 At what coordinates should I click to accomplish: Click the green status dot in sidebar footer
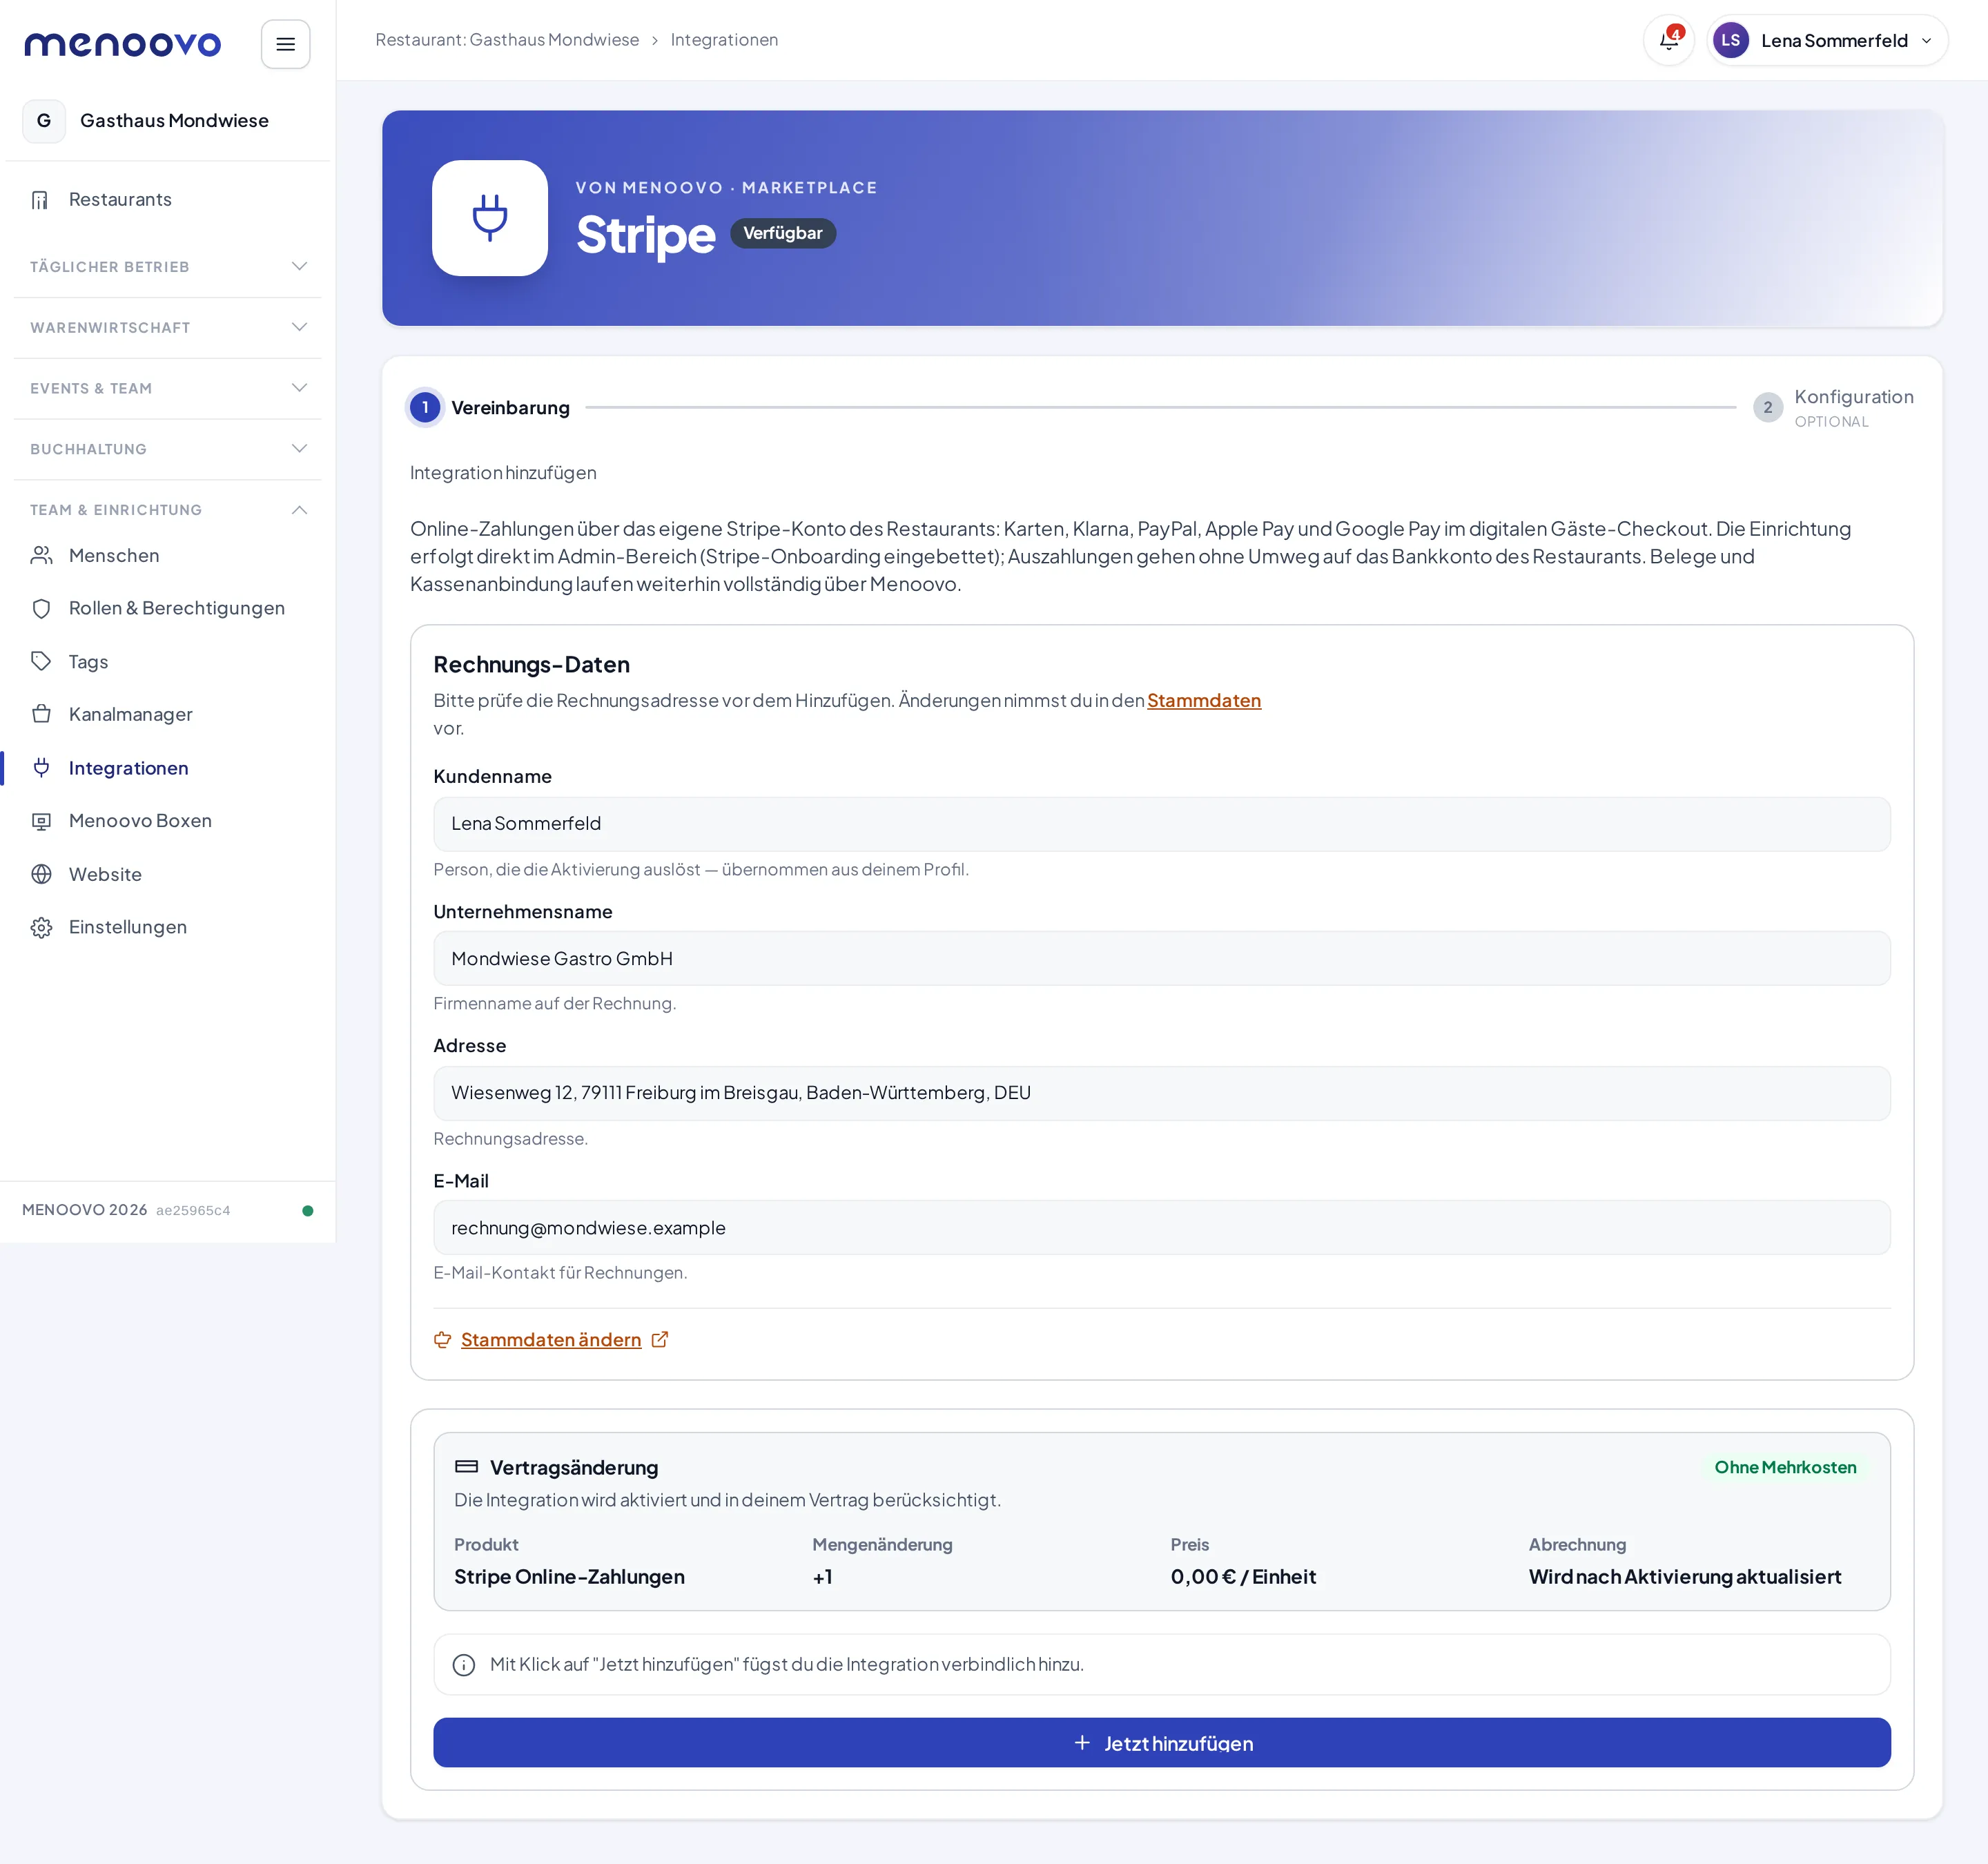(308, 1211)
